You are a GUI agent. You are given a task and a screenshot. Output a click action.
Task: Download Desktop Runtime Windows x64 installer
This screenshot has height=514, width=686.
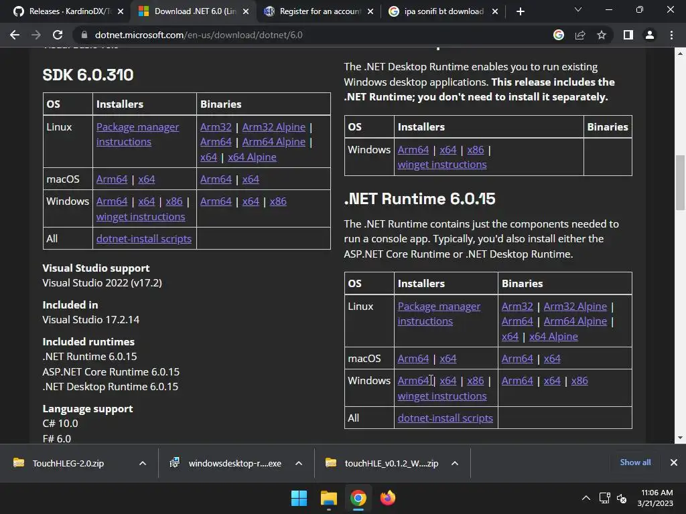[x=448, y=149]
